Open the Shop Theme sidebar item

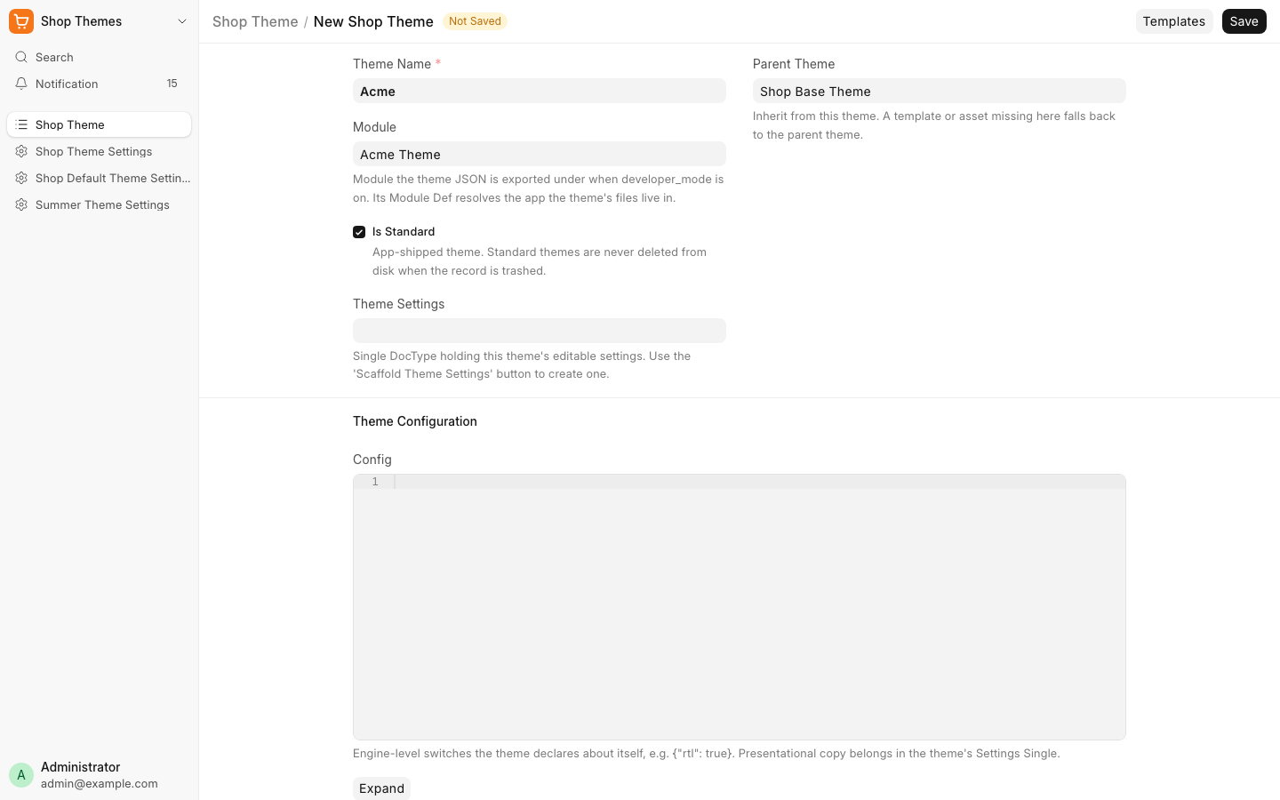[x=99, y=124]
